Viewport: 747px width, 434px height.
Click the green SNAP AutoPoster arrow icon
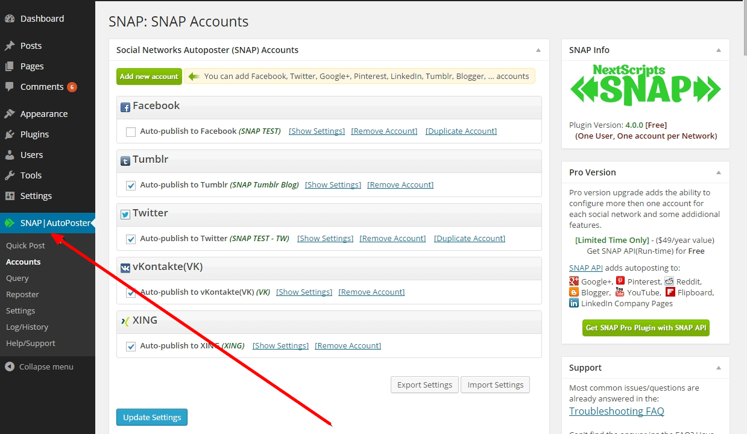(x=10, y=223)
